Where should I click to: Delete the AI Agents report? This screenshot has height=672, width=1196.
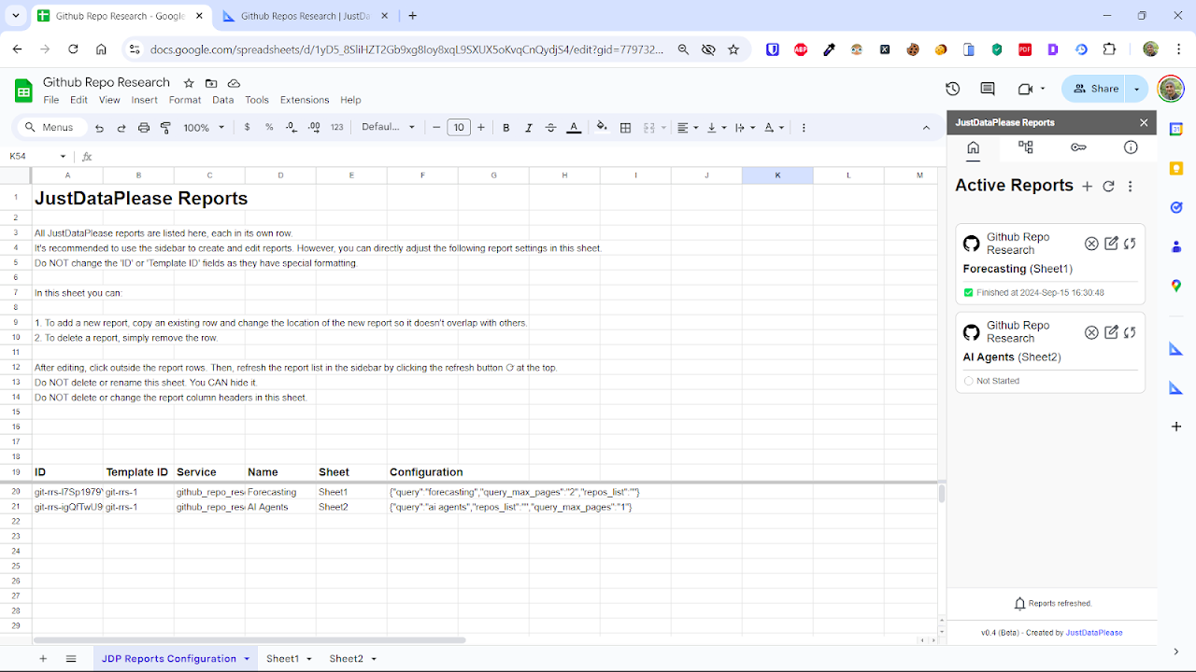tap(1091, 332)
